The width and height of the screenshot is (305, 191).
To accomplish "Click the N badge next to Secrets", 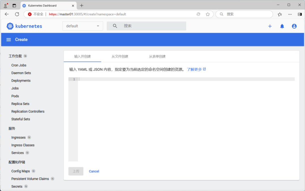I will click(x=26, y=186).
